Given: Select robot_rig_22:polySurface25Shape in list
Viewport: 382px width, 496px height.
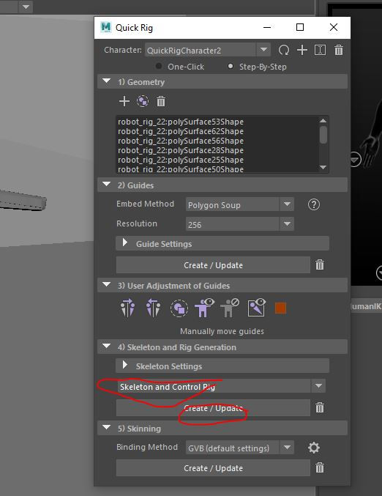Looking at the screenshot, I should pyautogui.click(x=181, y=160).
